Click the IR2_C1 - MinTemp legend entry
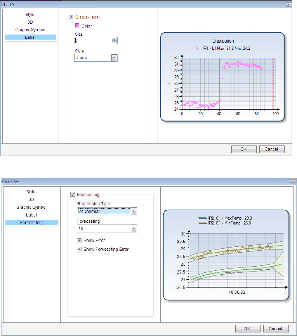The height and width of the screenshot is (336, 297). click(225, 223)
